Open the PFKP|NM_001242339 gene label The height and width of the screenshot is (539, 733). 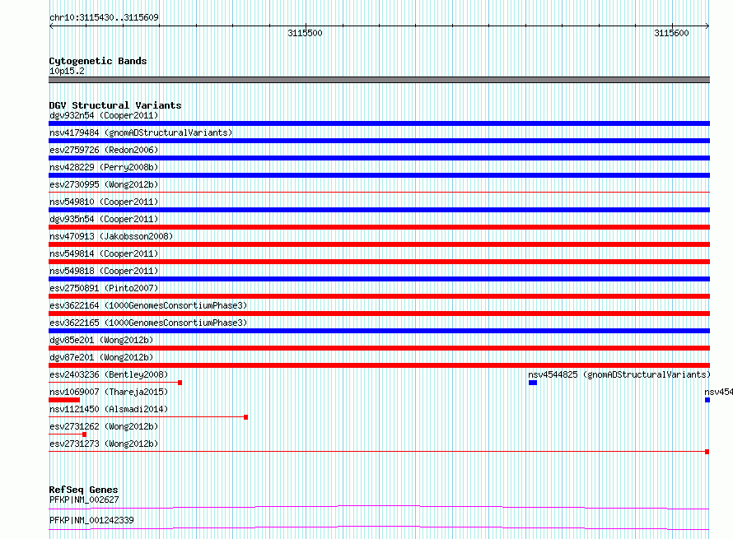pyautogui.click(x=91, y=520)
